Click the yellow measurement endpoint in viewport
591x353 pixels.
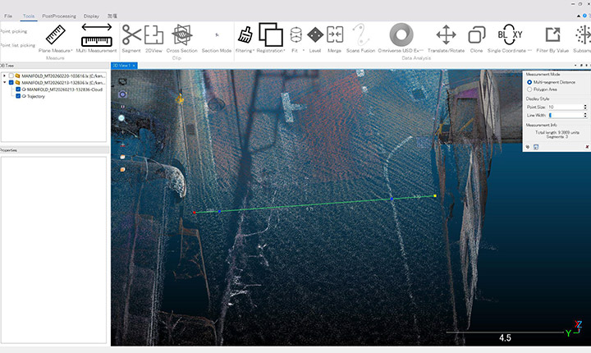(435, 195)
